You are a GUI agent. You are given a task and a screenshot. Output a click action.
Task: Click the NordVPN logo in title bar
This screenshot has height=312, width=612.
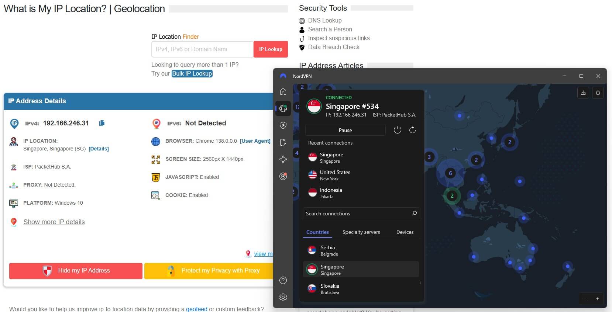[x=283, y=76]
